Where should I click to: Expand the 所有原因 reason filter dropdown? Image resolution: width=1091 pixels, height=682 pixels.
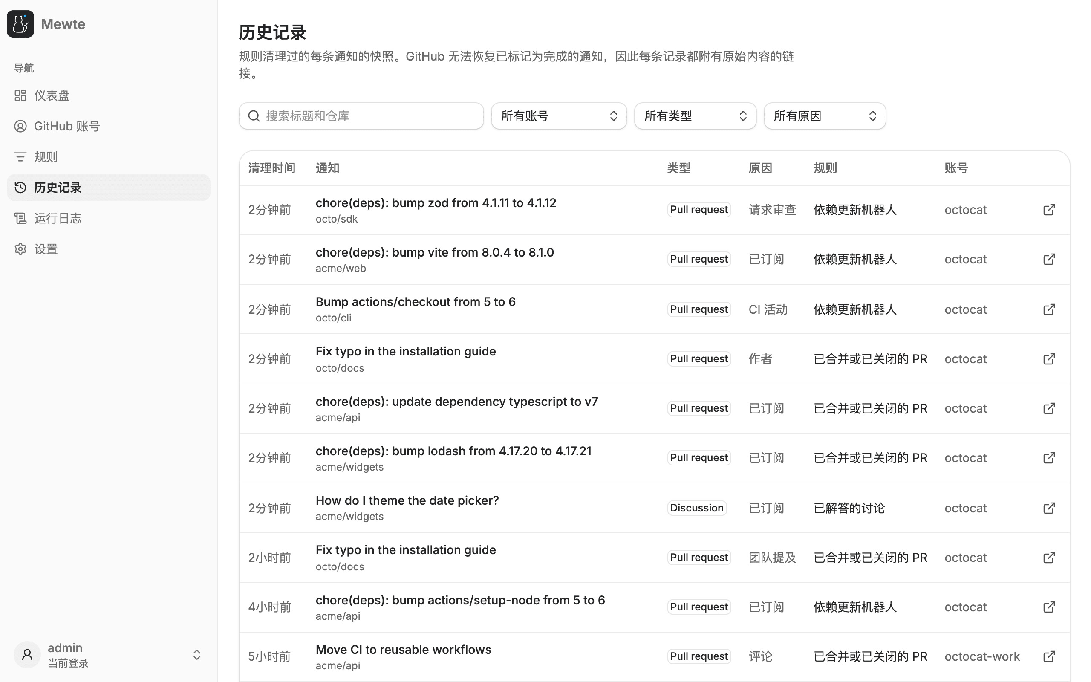coord(825,116)
